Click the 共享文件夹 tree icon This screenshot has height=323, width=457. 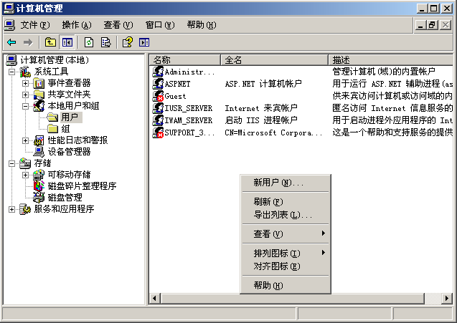tap(39, 95)
